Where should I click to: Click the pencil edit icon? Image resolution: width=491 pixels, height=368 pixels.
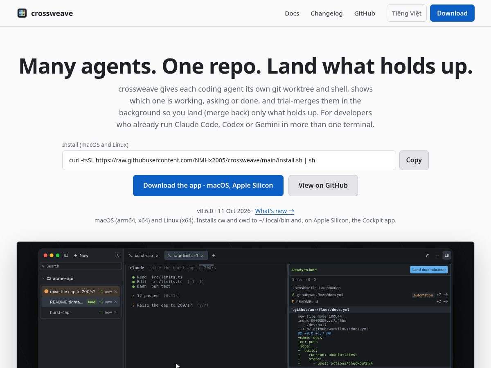point(427,255)
